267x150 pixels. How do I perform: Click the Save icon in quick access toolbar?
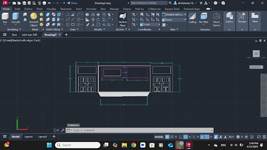[x=24, y=3]
